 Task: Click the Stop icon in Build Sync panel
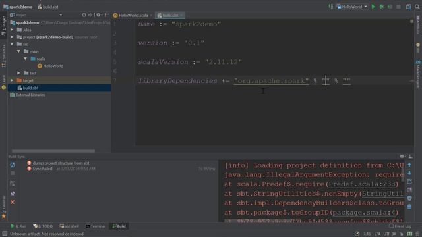click(13, 174)
